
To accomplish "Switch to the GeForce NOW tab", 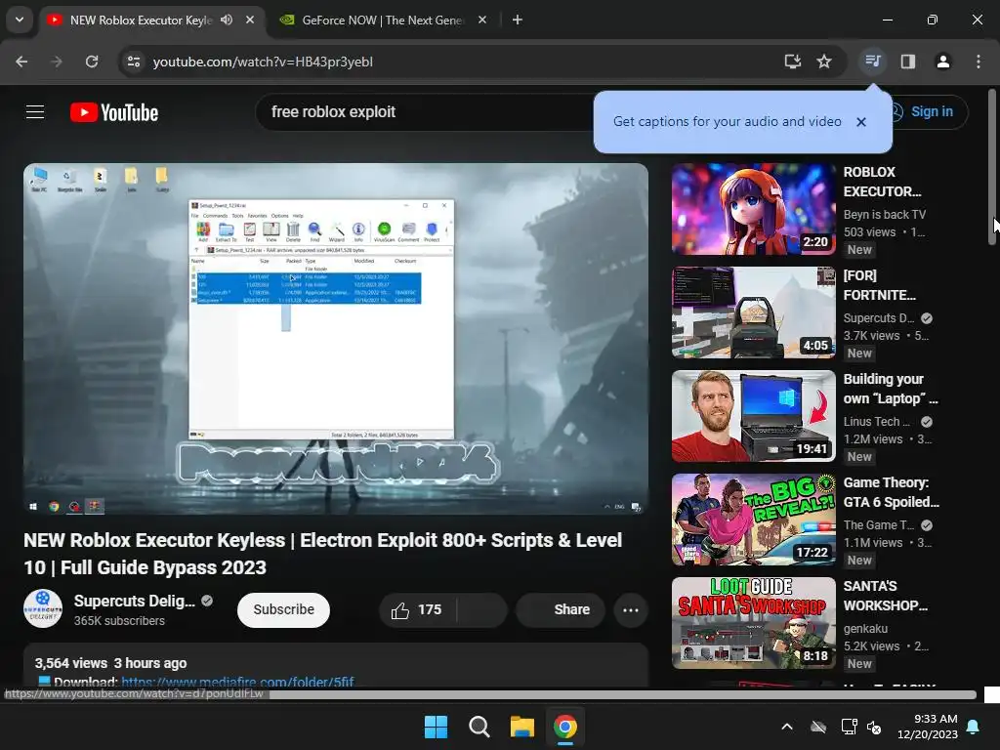I will (382, 20).
